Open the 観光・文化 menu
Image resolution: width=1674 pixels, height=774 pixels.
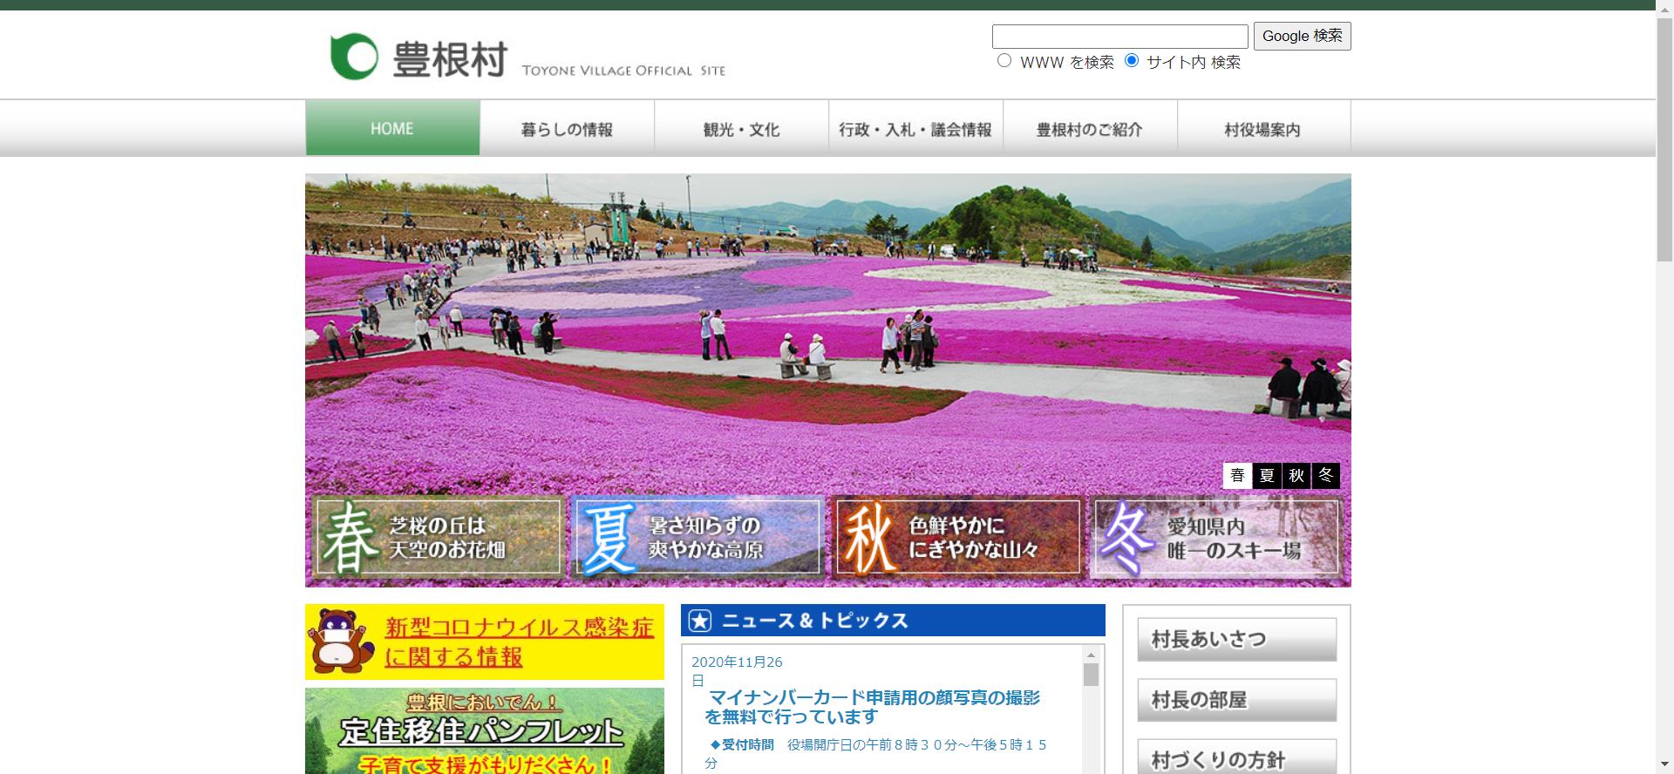tap(741, 128)
